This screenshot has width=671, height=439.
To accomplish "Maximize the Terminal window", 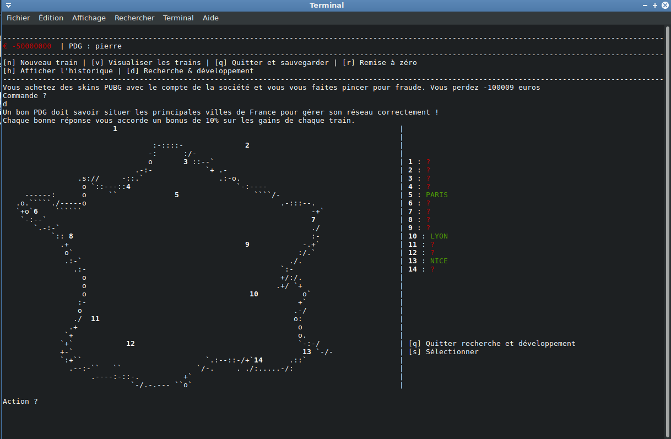I will 654,5.
